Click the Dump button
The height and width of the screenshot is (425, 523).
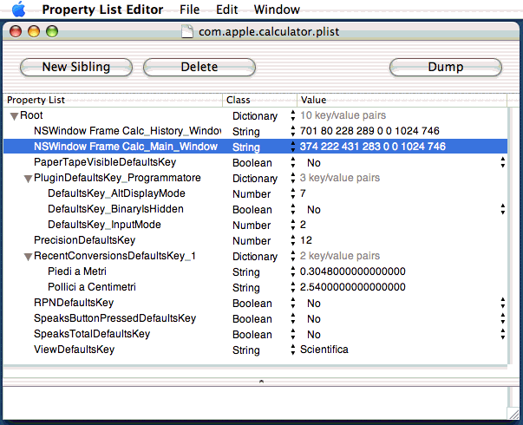(445, 67)
